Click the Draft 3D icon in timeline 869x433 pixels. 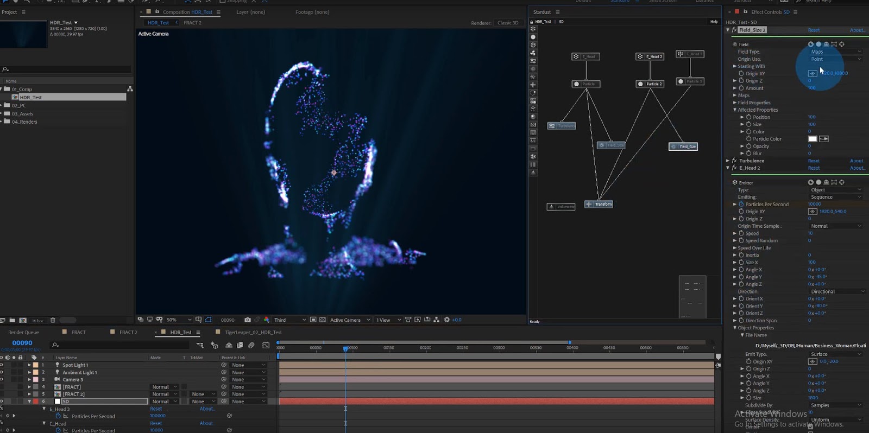coord(215,345)
